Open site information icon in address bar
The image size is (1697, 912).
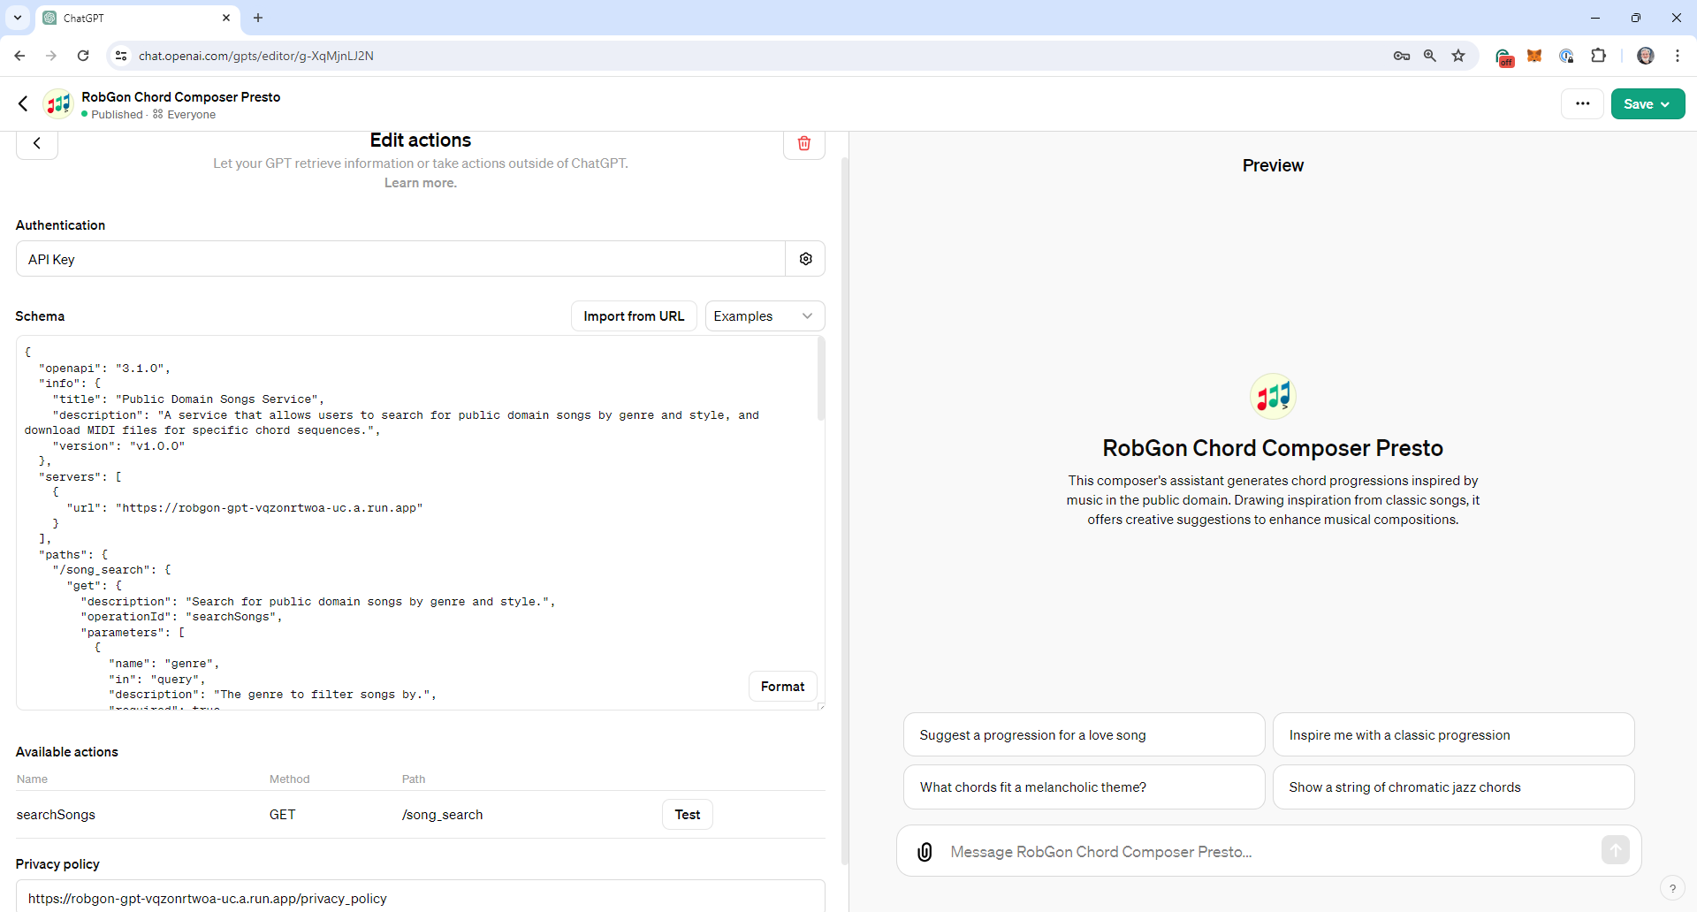pyautogui.click(x=121, y=56)
